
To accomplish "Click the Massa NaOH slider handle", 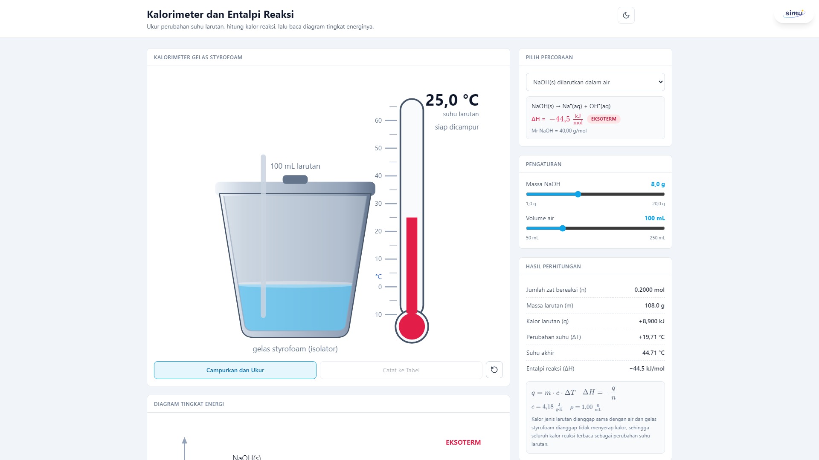I will coord(578,194).
